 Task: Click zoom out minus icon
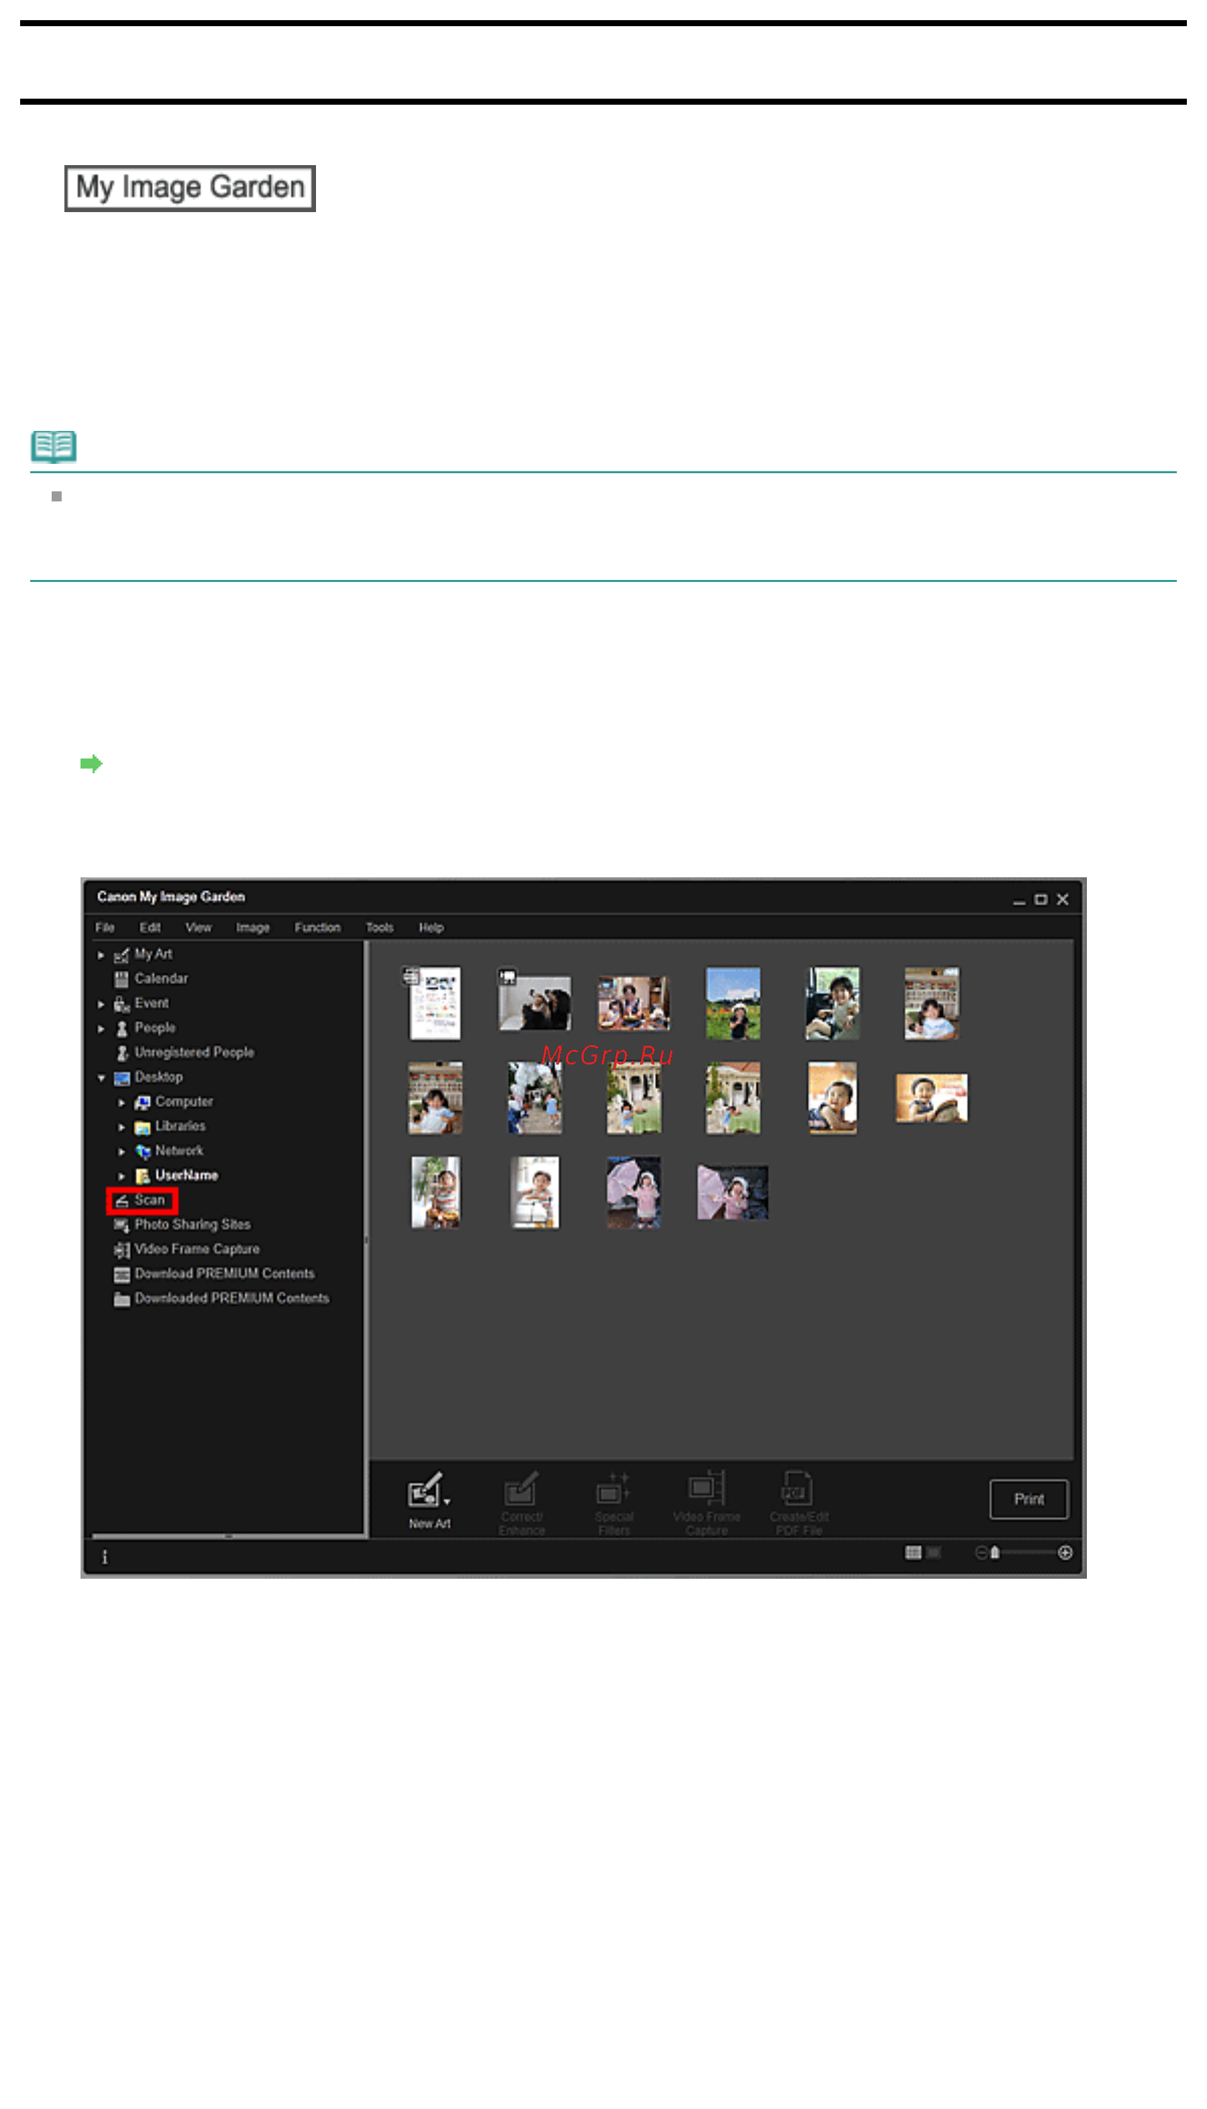982,1553
